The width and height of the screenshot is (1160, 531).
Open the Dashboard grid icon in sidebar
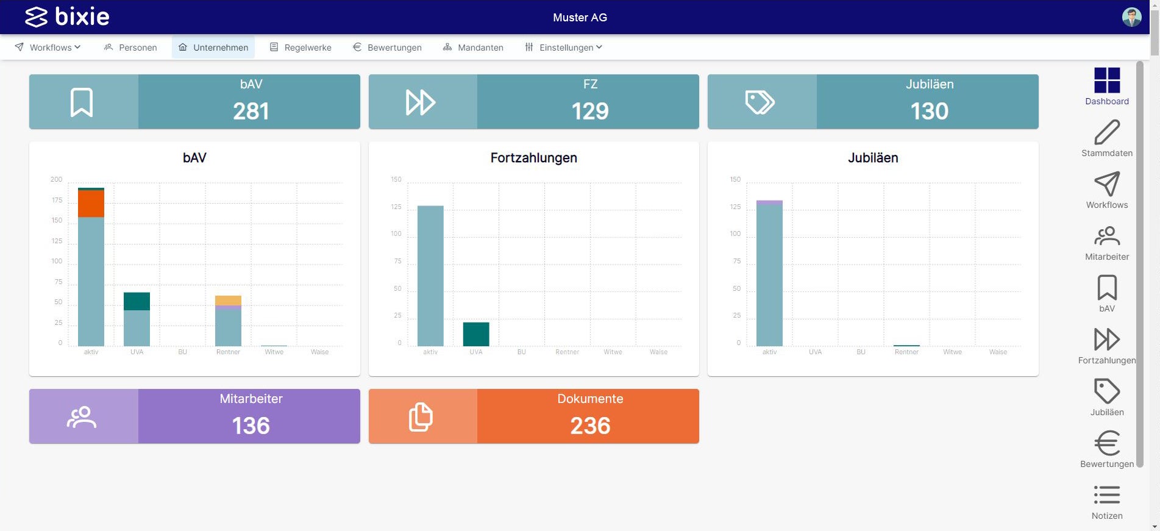(1106, 80)
